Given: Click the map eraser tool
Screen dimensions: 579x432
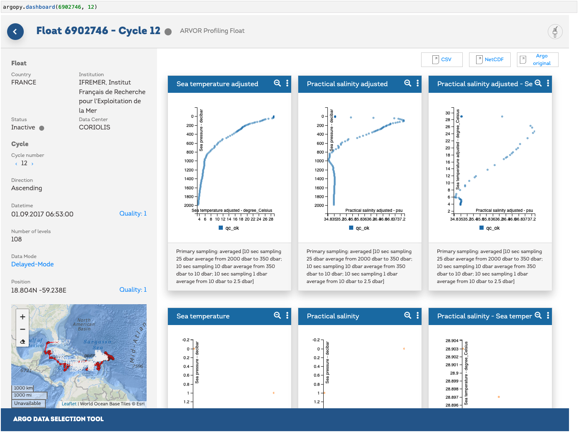Looking at the screenshot, I should click(x=22, y=342).
